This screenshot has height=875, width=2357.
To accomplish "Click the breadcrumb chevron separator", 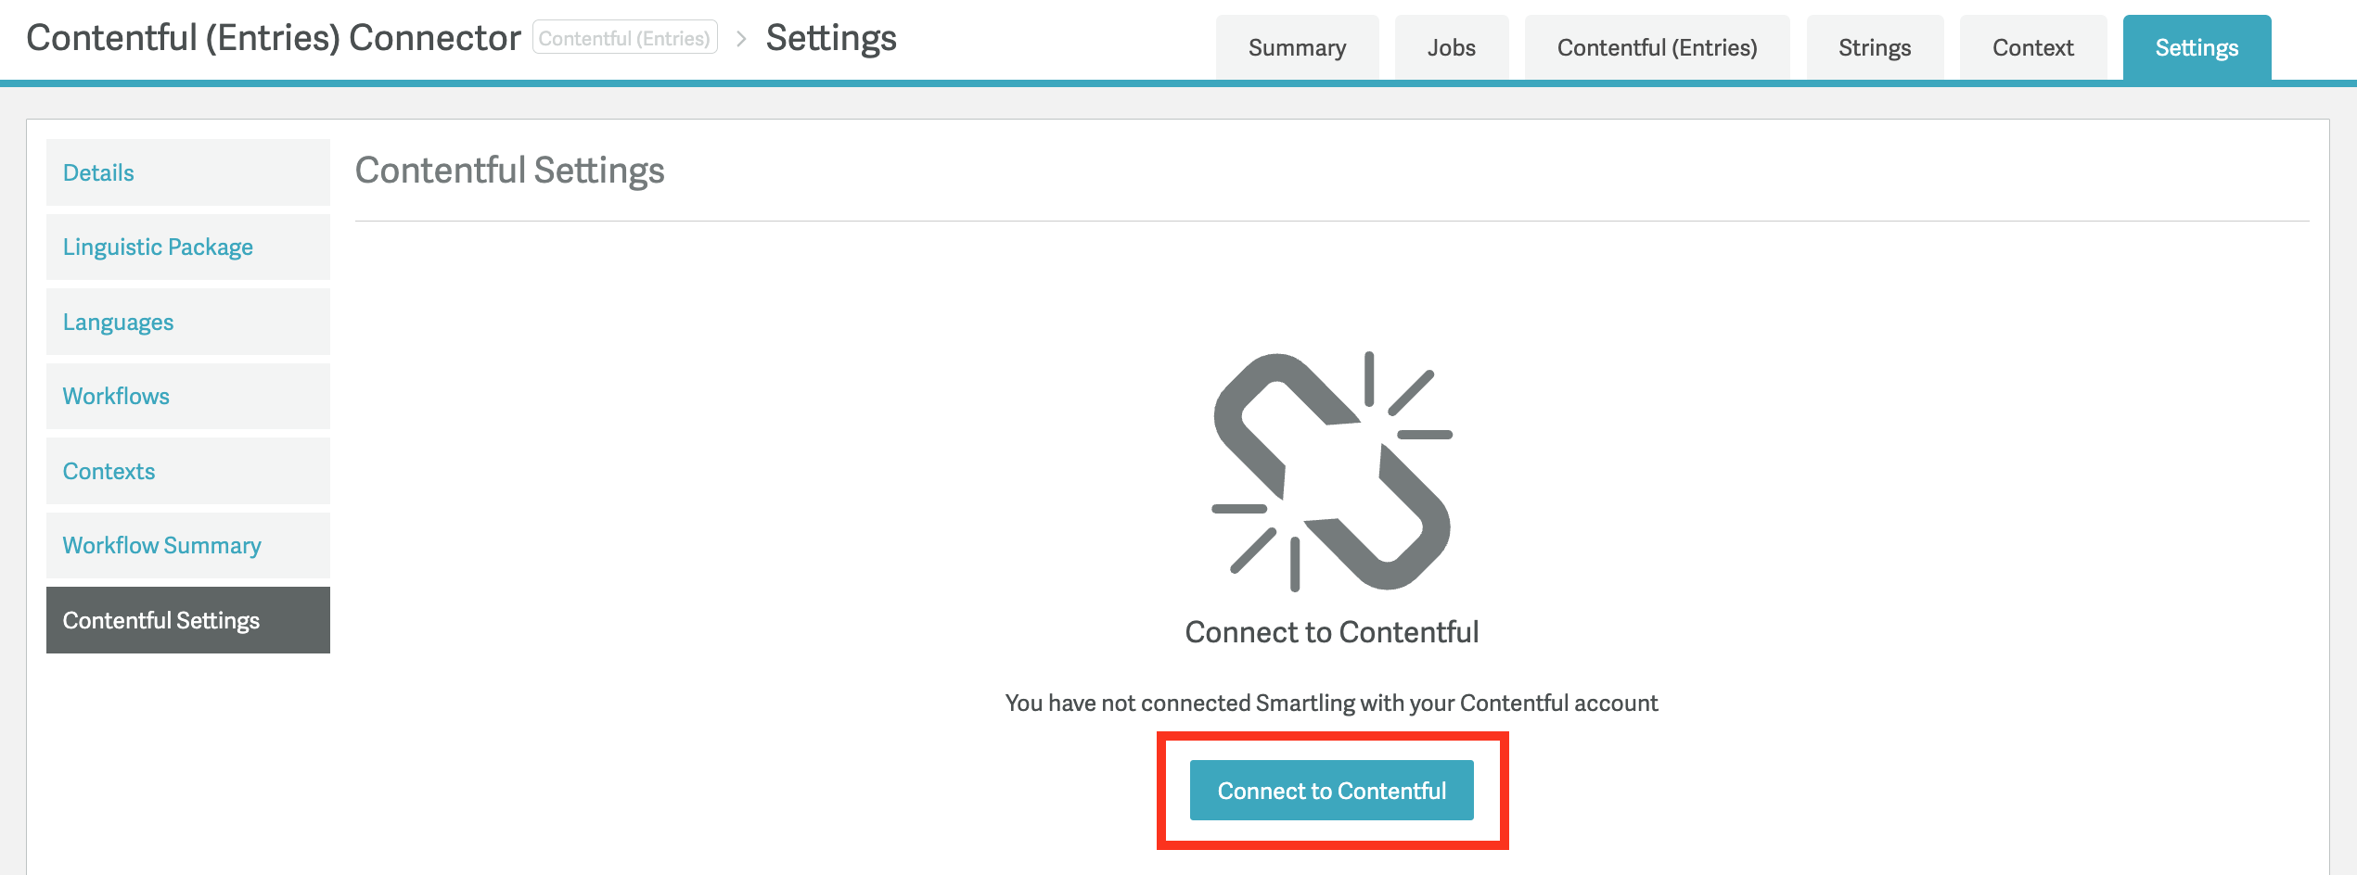I will (x=741, y=39).
